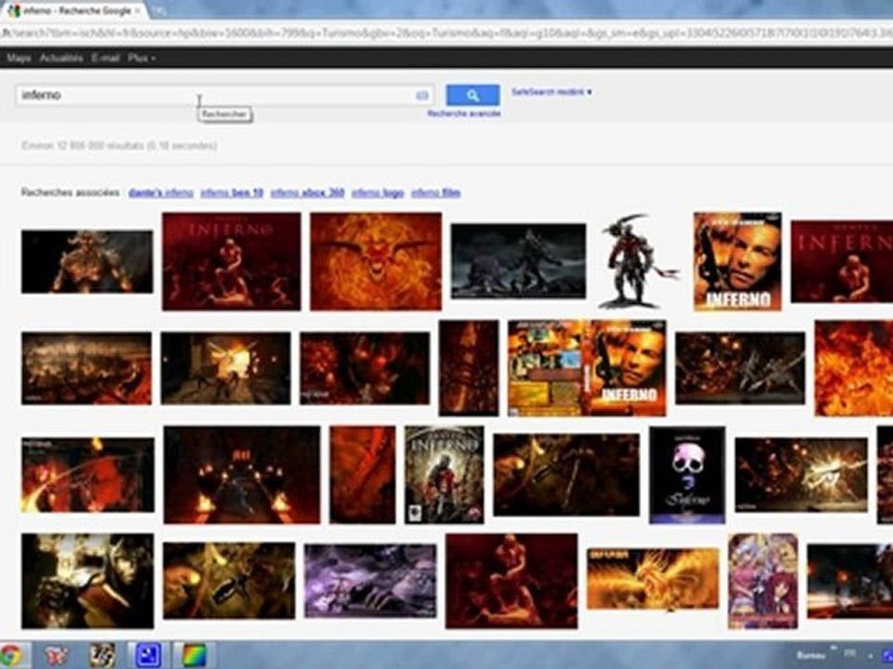Click the Recherche avancée link
893x669 pixels.
click(x=464, y=113)
